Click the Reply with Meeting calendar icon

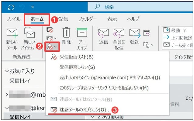click(x=147, y=33)
